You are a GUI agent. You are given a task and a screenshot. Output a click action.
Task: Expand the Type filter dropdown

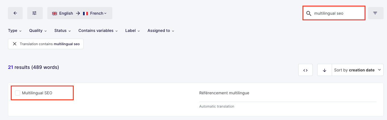tap(15, 30)
